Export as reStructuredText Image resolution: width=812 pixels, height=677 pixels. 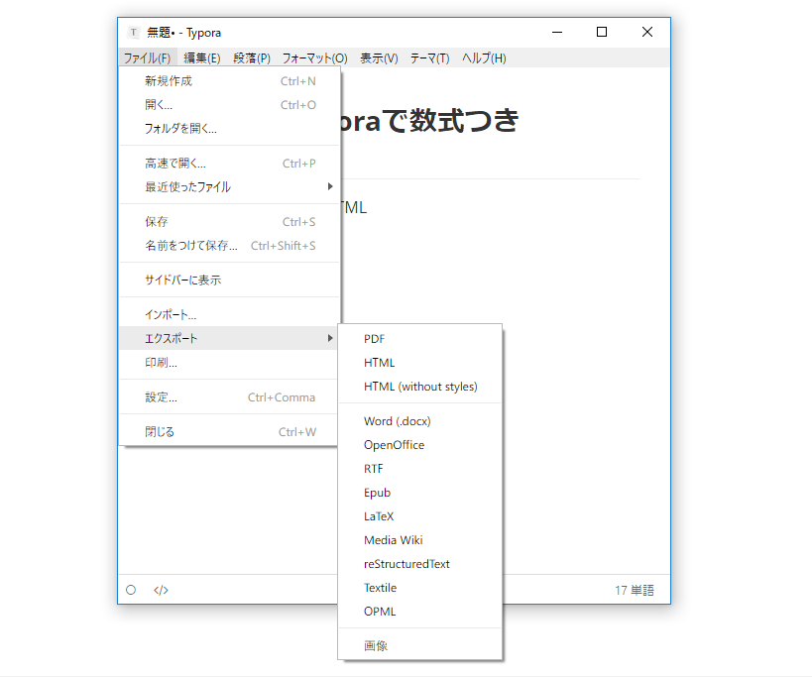406,563
